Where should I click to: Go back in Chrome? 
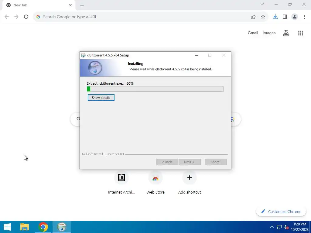7,17
